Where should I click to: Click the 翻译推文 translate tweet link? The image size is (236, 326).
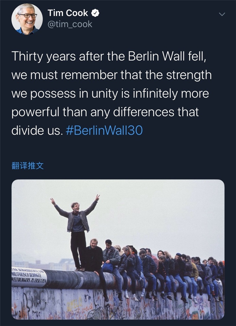pyautogui.click(x=28, y=166)
